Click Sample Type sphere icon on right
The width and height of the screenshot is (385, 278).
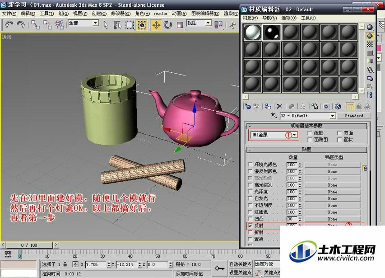point(370,27)
